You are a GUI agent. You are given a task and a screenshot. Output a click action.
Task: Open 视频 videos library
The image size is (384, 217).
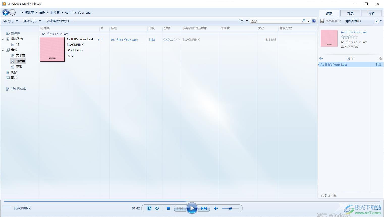[x=14, y=72]
